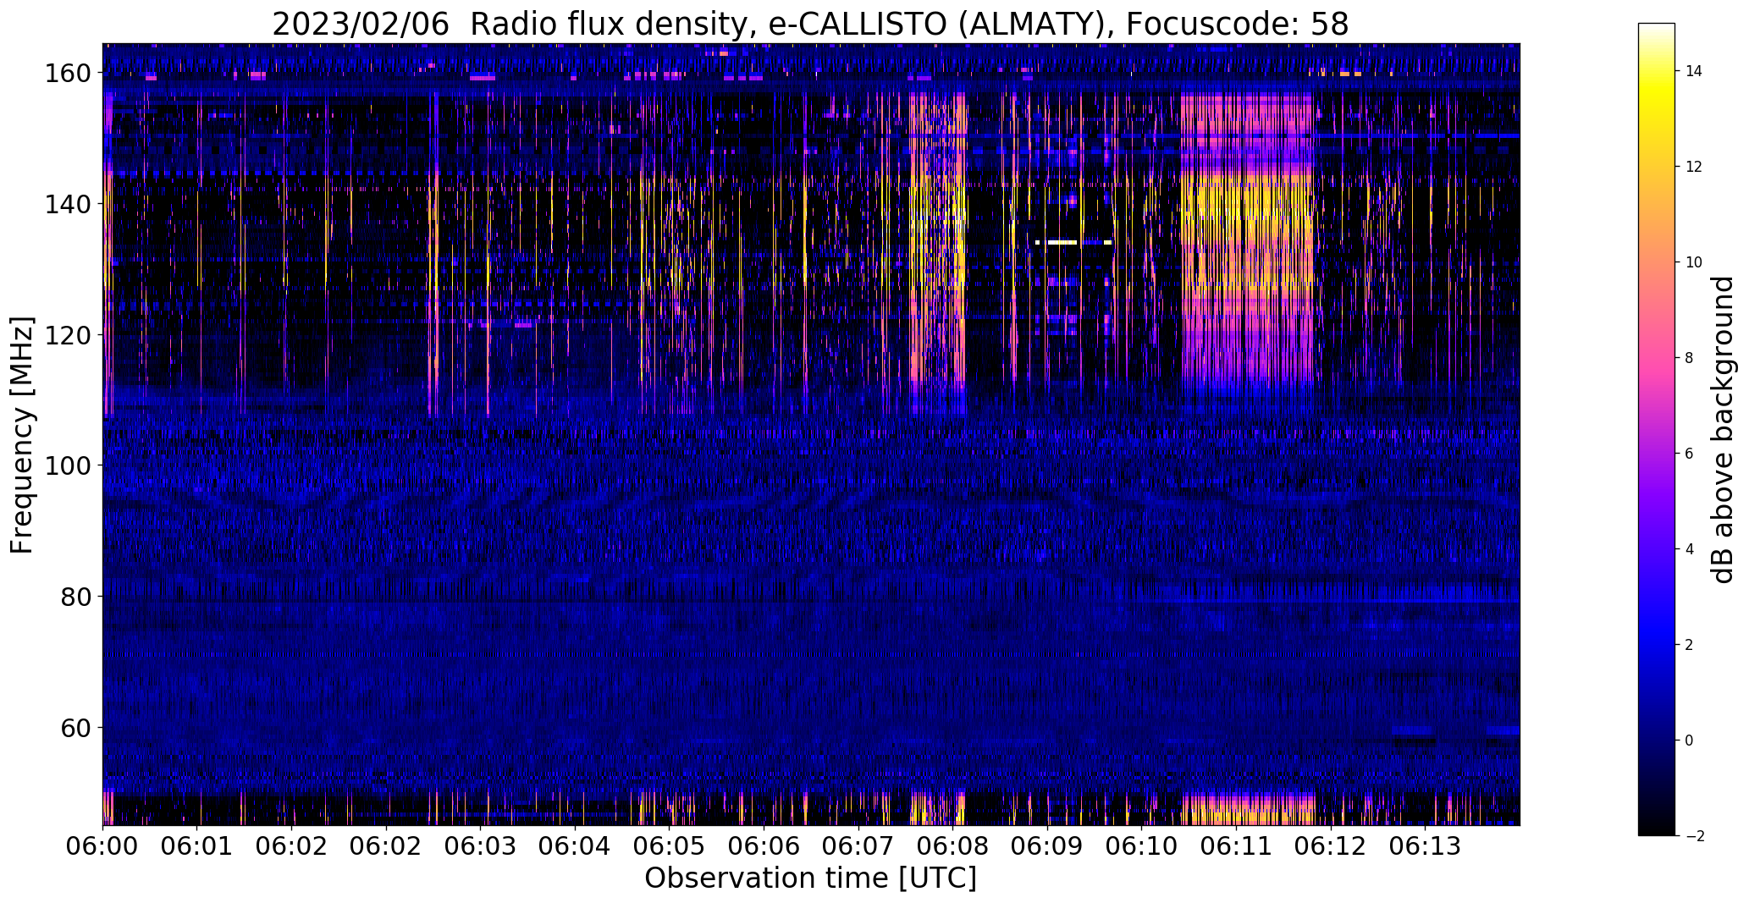
Task: Click the 06:01 time tick label
Action: coord(197,845)
